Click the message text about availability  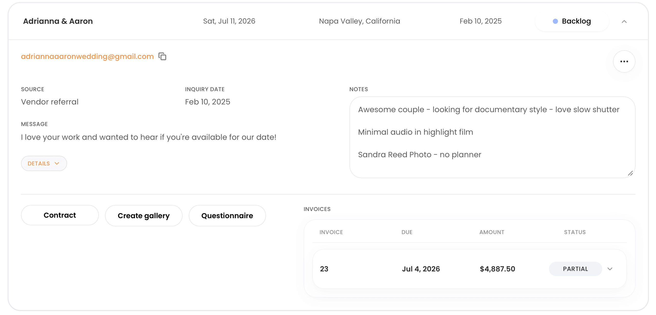click(149, 137)
